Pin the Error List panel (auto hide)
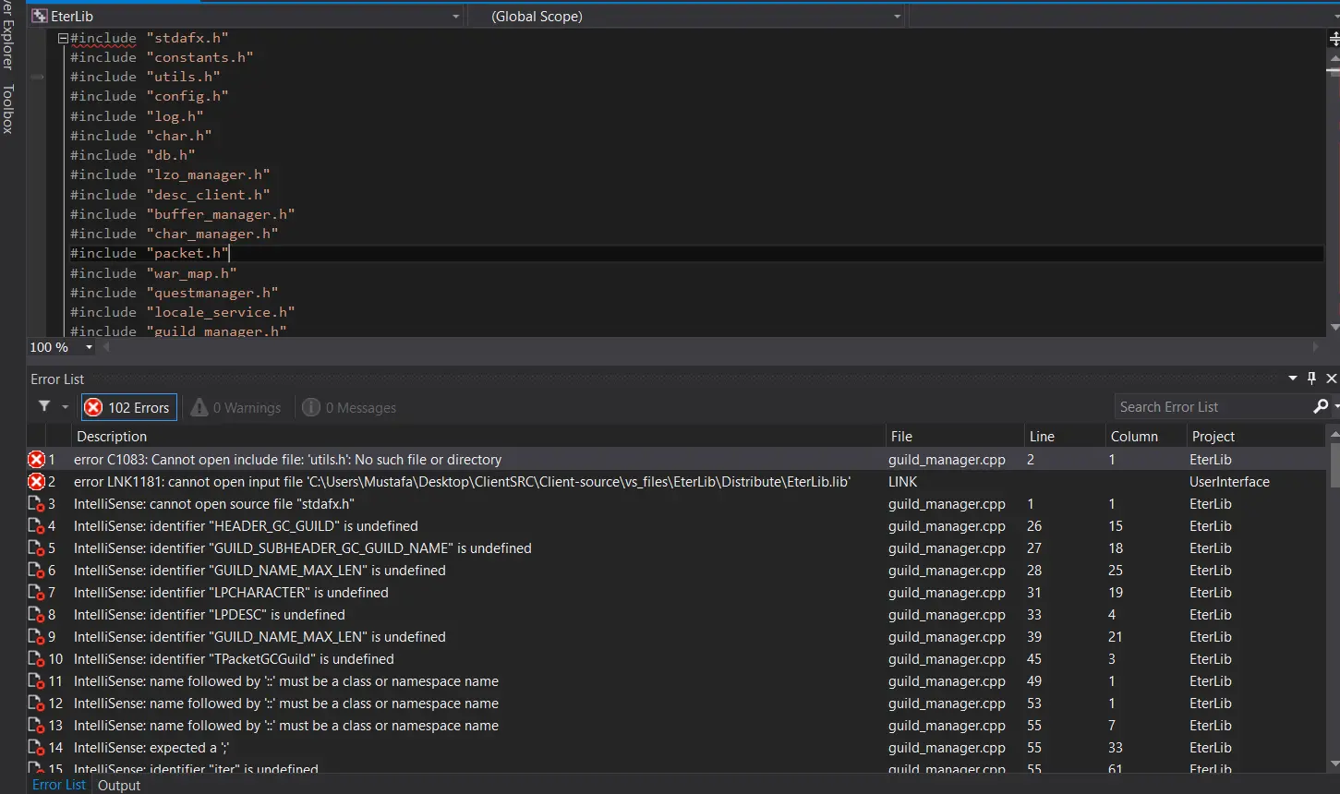 1311,379
